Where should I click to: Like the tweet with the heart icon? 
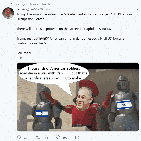58,137
